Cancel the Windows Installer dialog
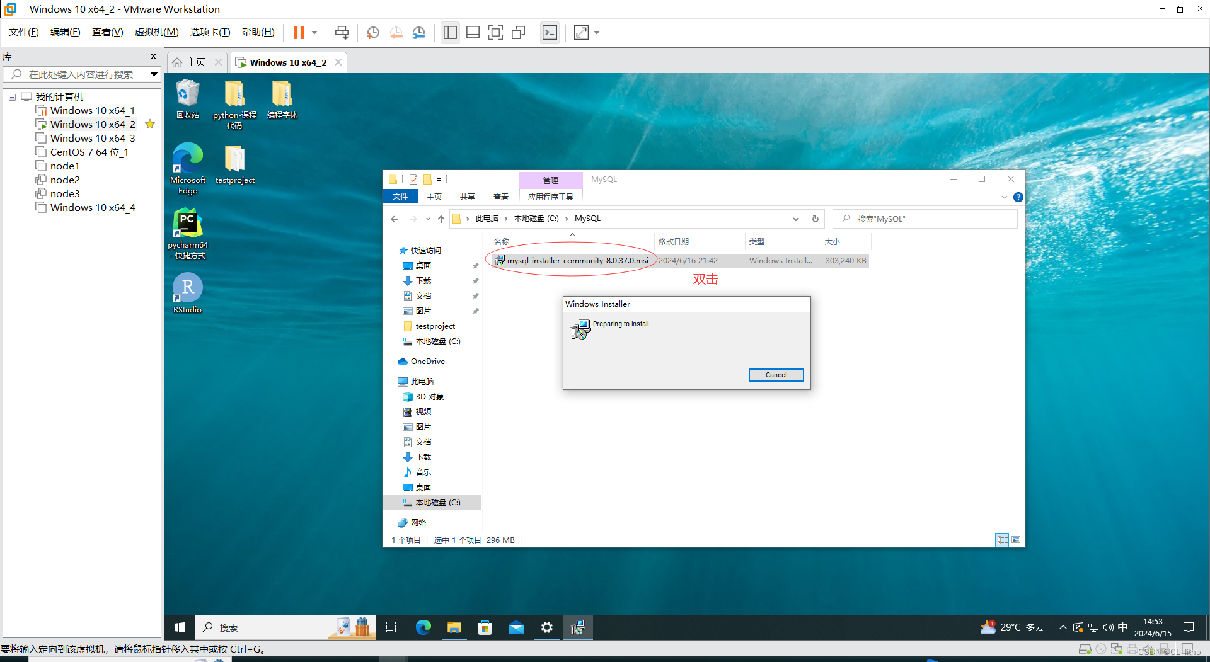Viewport: 1210px width, 662px height. [776, 375]
